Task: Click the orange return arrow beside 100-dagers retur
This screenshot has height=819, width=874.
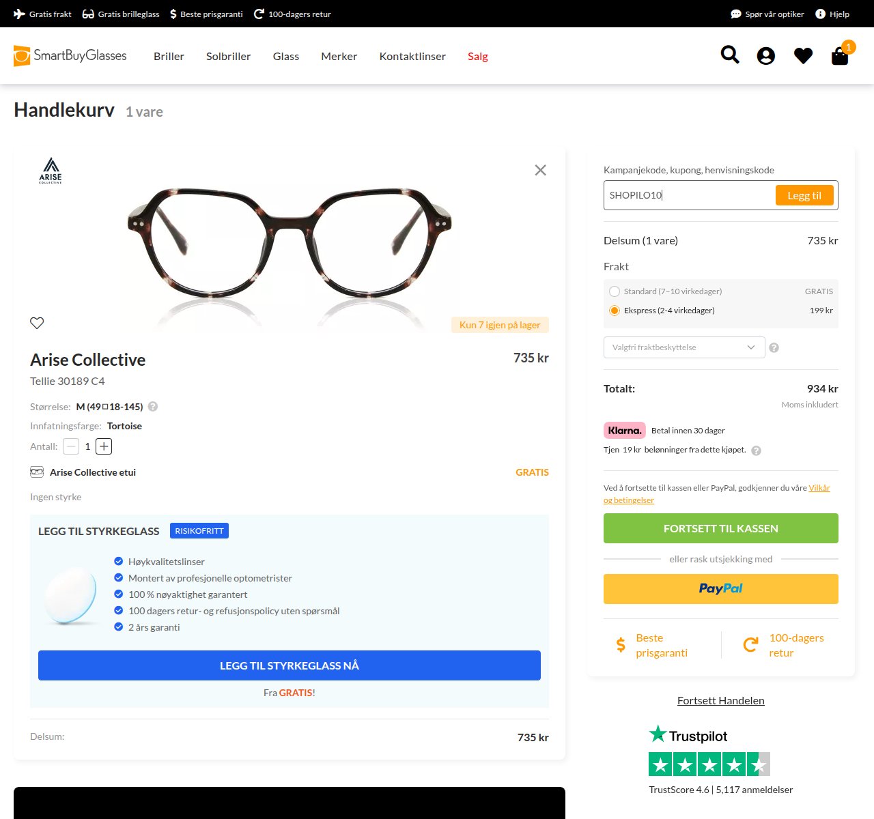Action: tap(750, 645)
